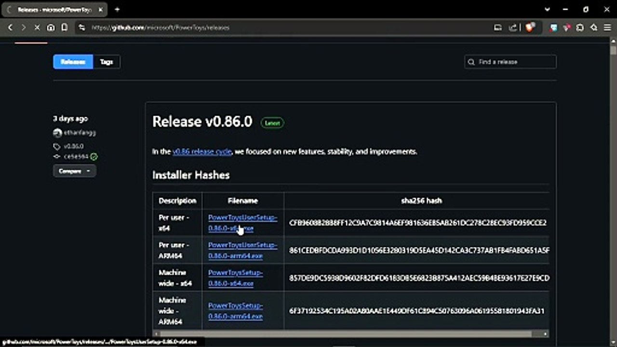Stop loading the current page
The height and width of the screenshot is (347, 617).
(x=37, y=27)
